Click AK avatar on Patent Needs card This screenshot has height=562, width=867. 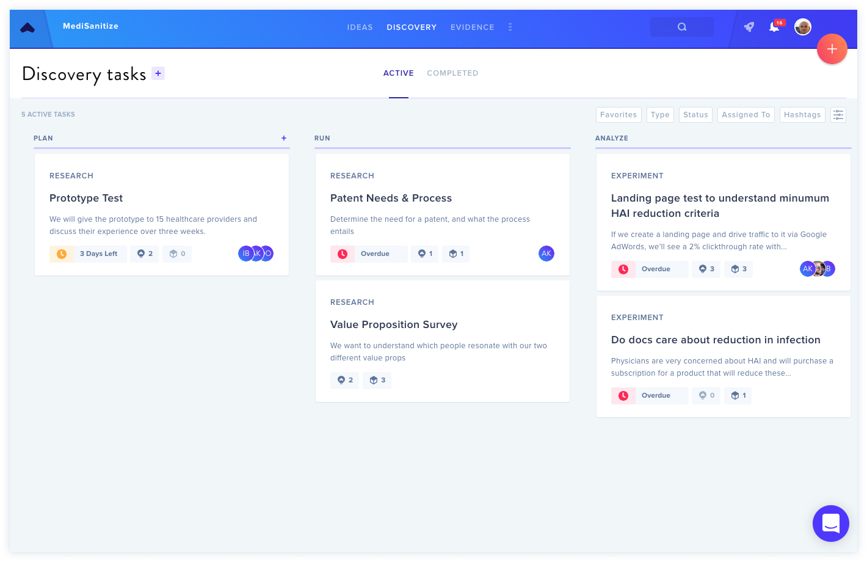[x=546, y=254]
